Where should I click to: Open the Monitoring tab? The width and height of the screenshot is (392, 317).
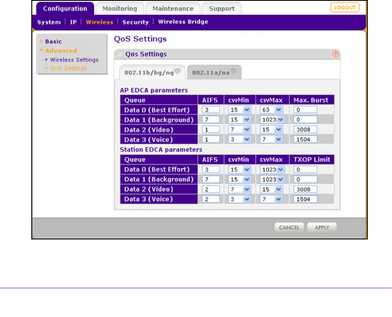pyautogui.click(x=120, y=8)
